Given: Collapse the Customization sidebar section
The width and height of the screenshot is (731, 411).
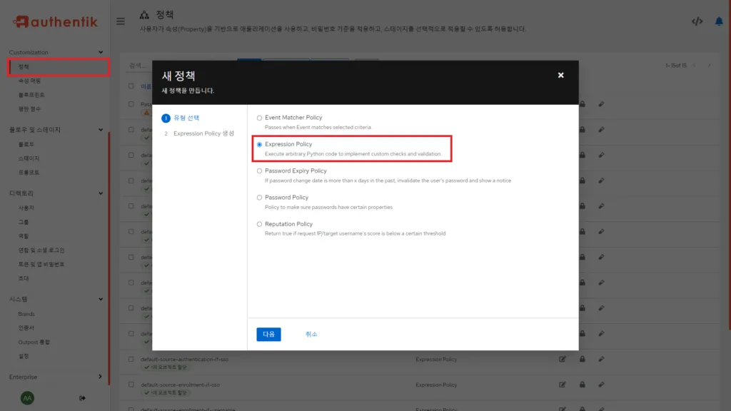Looking at the screenshot, I should (99, 51).
